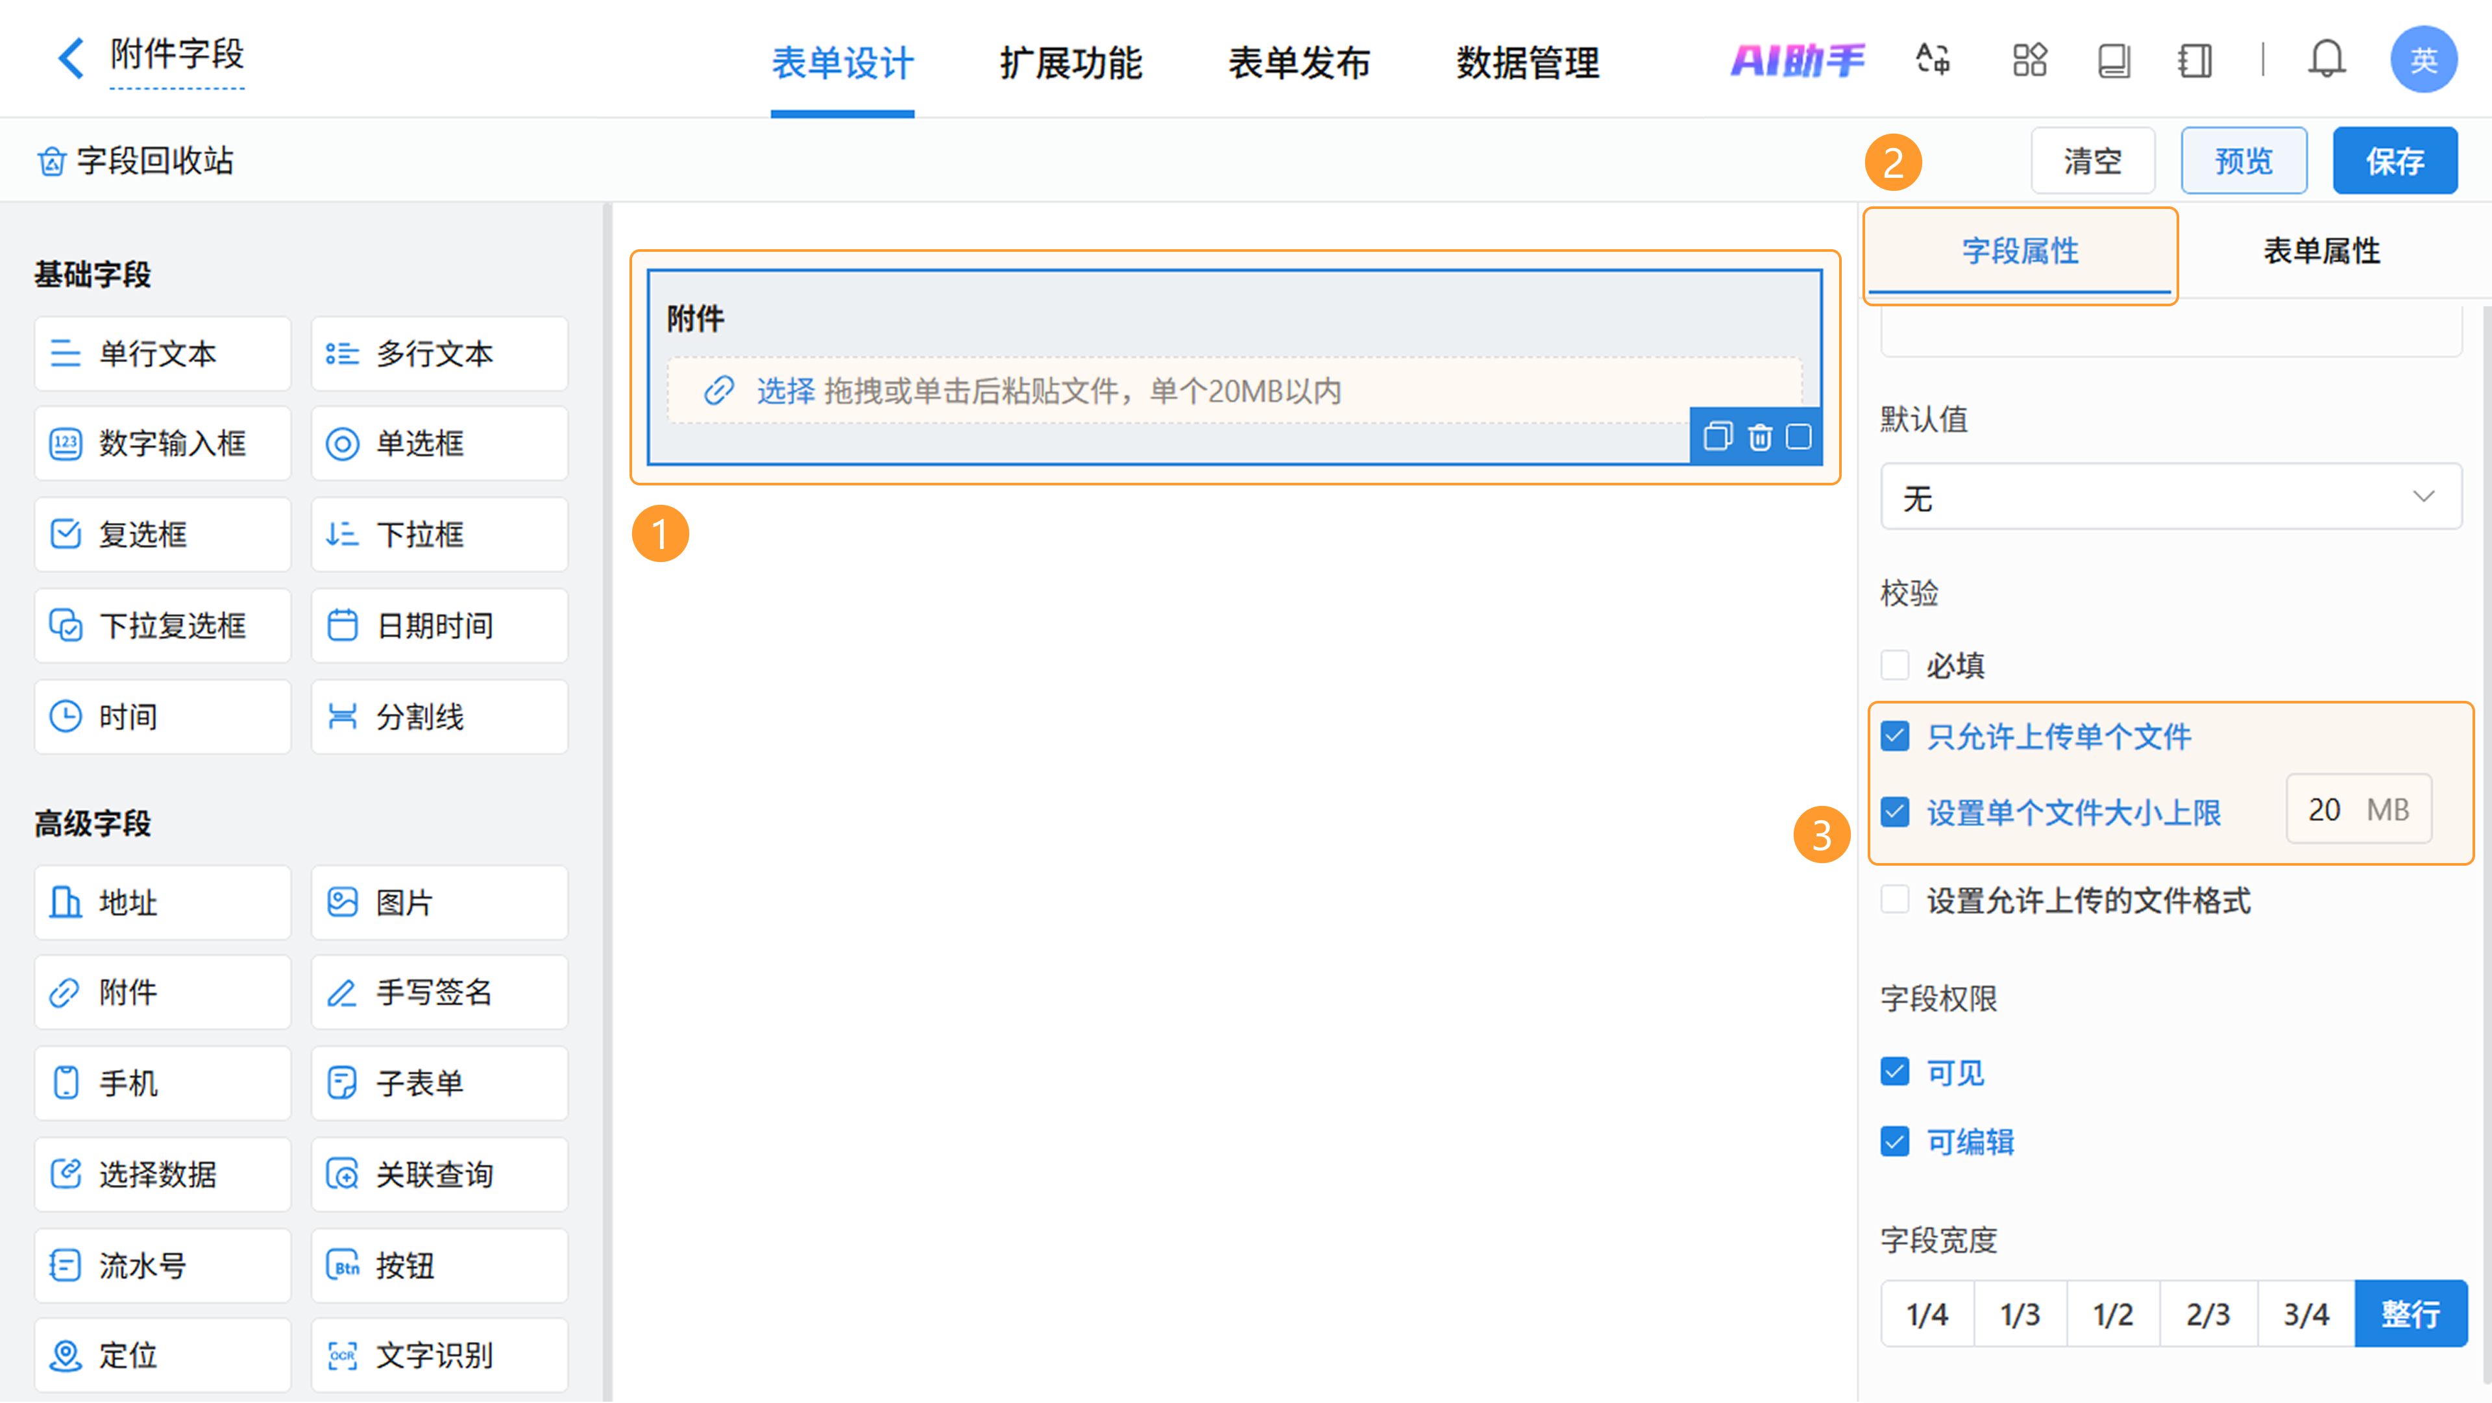
Task: Click the 保存 save button
Action: point(2394,161)
